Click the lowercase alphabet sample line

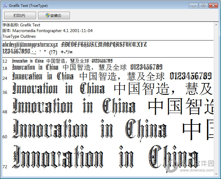30,45
